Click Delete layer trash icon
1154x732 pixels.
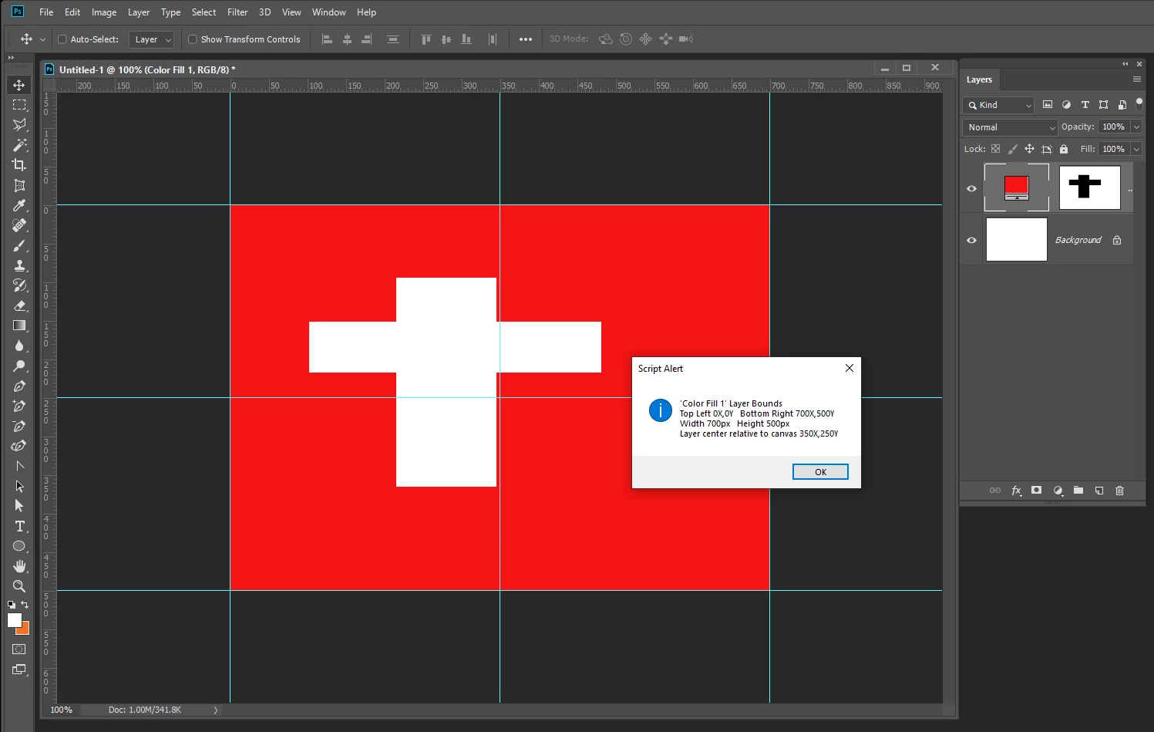(1120, 491)
